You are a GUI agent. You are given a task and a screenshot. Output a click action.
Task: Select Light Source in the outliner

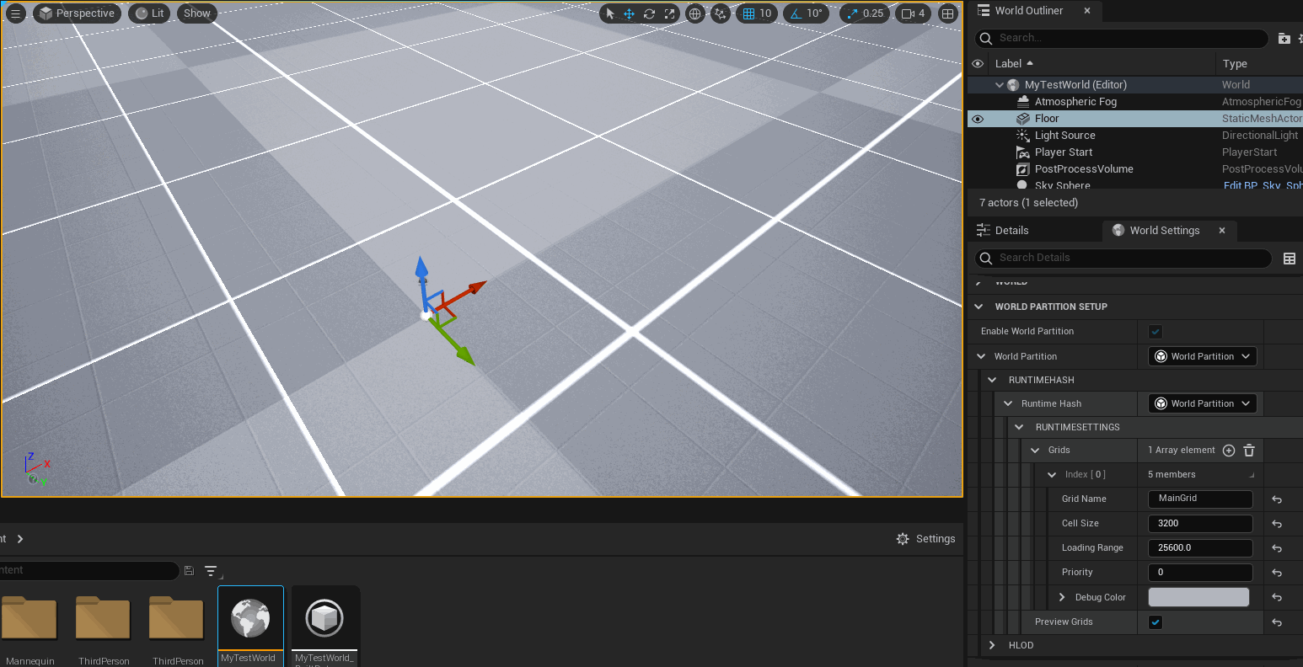pyautogui.click(x=1065, y=136)
